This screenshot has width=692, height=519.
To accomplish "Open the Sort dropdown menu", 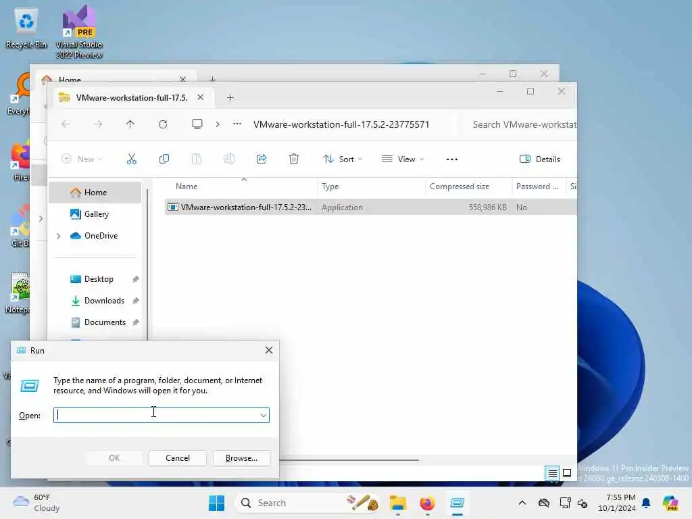I will click(343, 159).
